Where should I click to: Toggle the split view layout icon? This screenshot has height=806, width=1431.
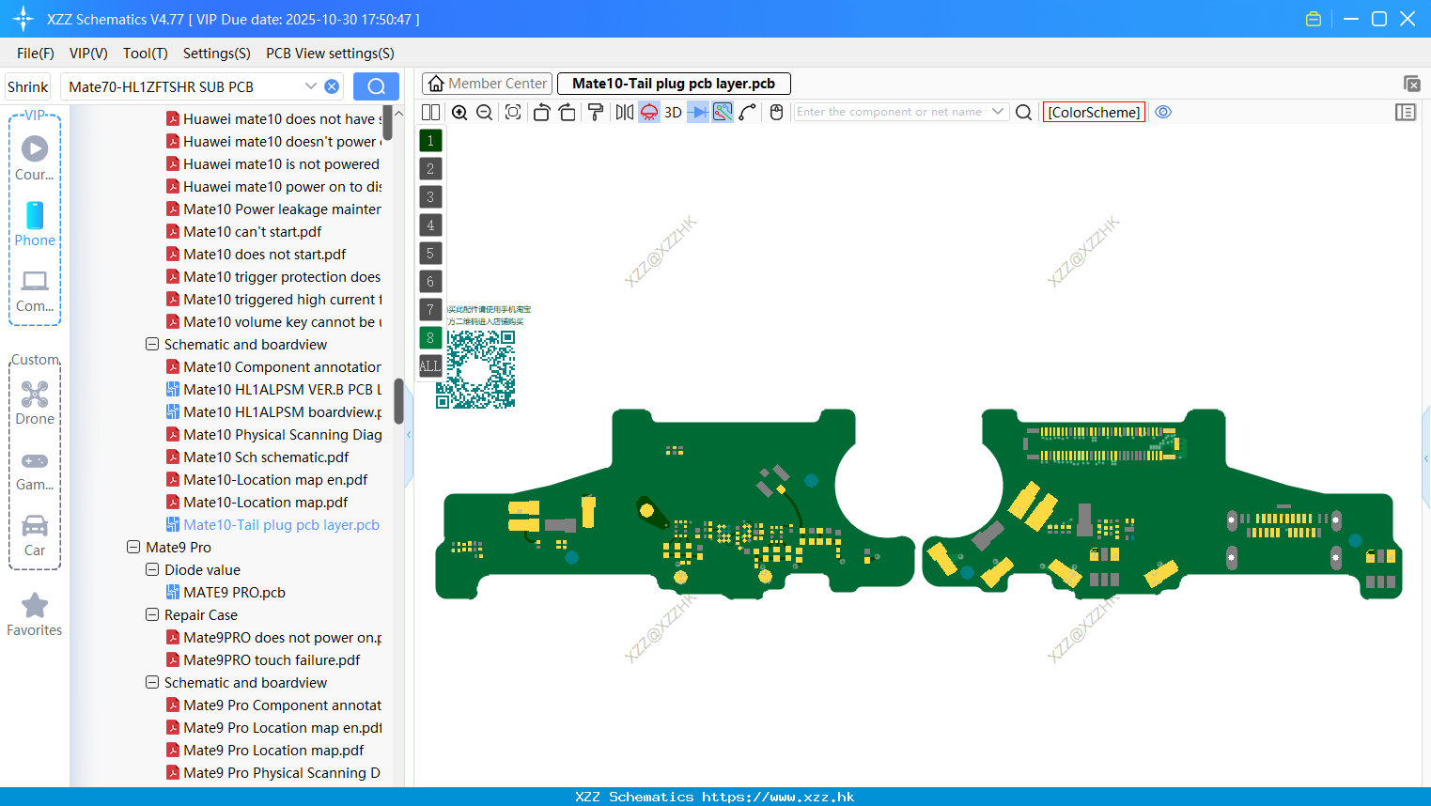point(430,112)
